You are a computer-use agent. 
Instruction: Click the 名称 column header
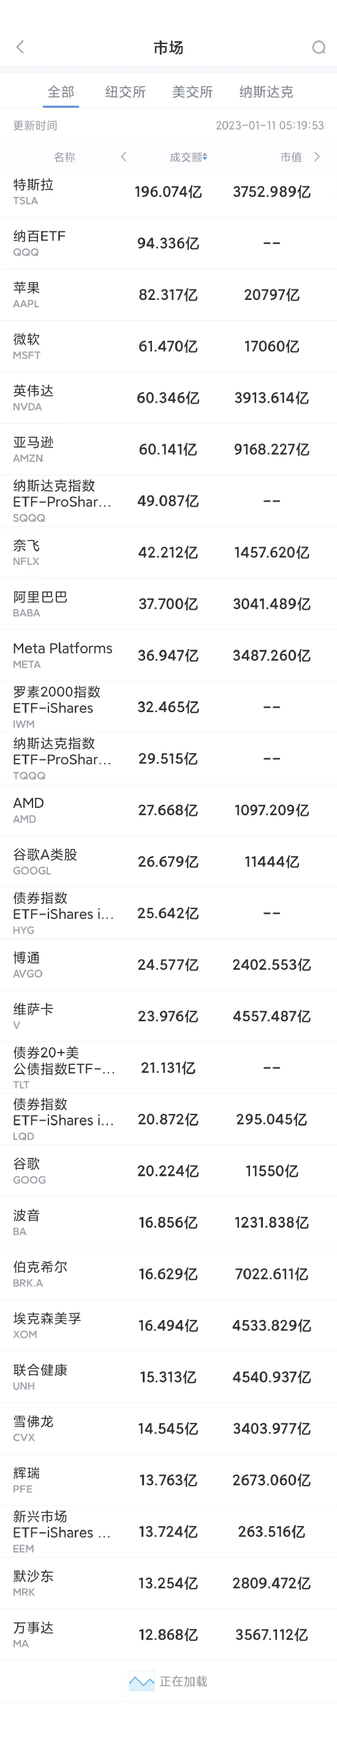(x=64, y=157)
